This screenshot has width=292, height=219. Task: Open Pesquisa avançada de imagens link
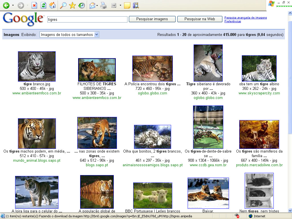click(246, 18)
